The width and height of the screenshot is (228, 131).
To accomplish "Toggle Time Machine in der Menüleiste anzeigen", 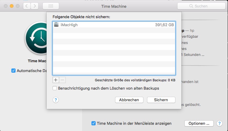I will (94, 123).
